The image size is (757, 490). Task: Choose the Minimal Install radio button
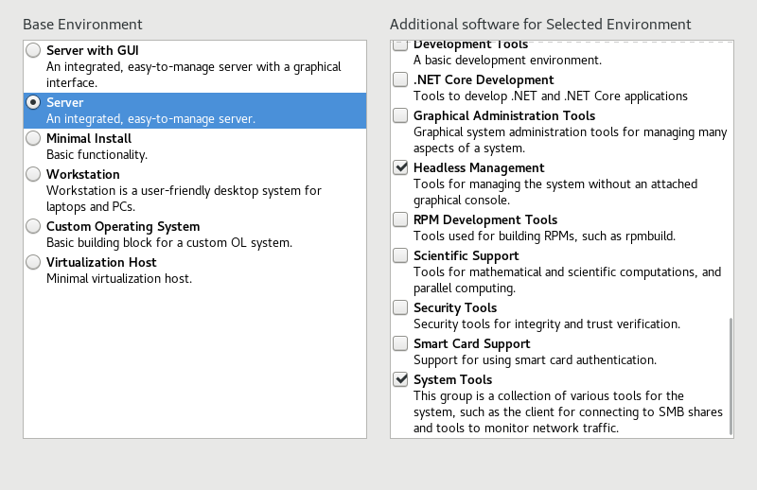[x=33, y=138]
